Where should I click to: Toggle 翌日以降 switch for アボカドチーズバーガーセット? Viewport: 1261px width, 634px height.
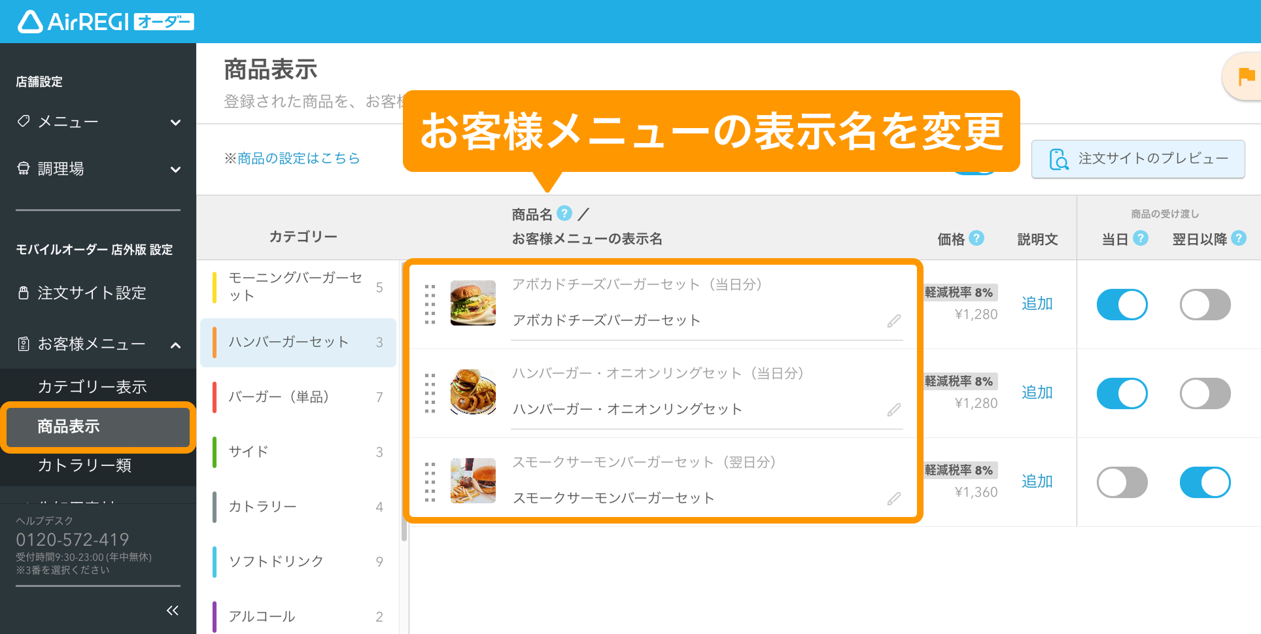pyautogui.click(x=1205, y=305)
